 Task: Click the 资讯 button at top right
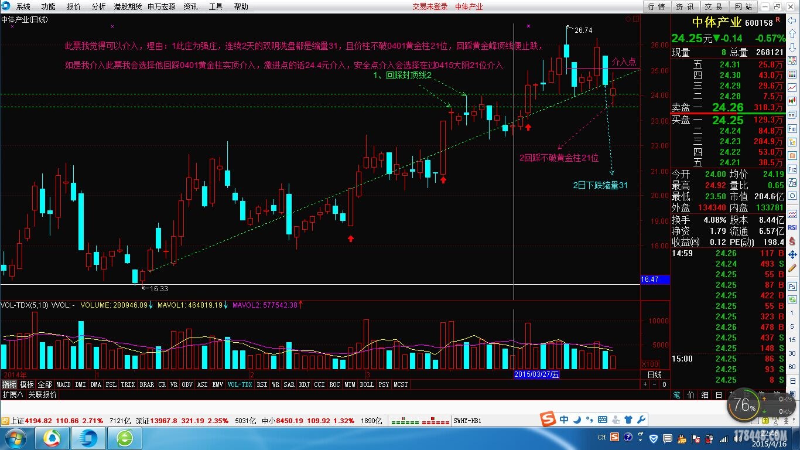[685, 6]
